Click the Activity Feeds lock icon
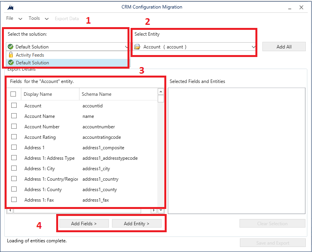The image size is (312, 252). point(11,55)
